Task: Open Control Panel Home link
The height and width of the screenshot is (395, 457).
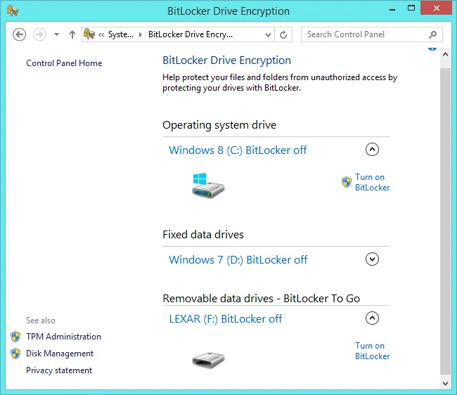Action: point(64,63)
